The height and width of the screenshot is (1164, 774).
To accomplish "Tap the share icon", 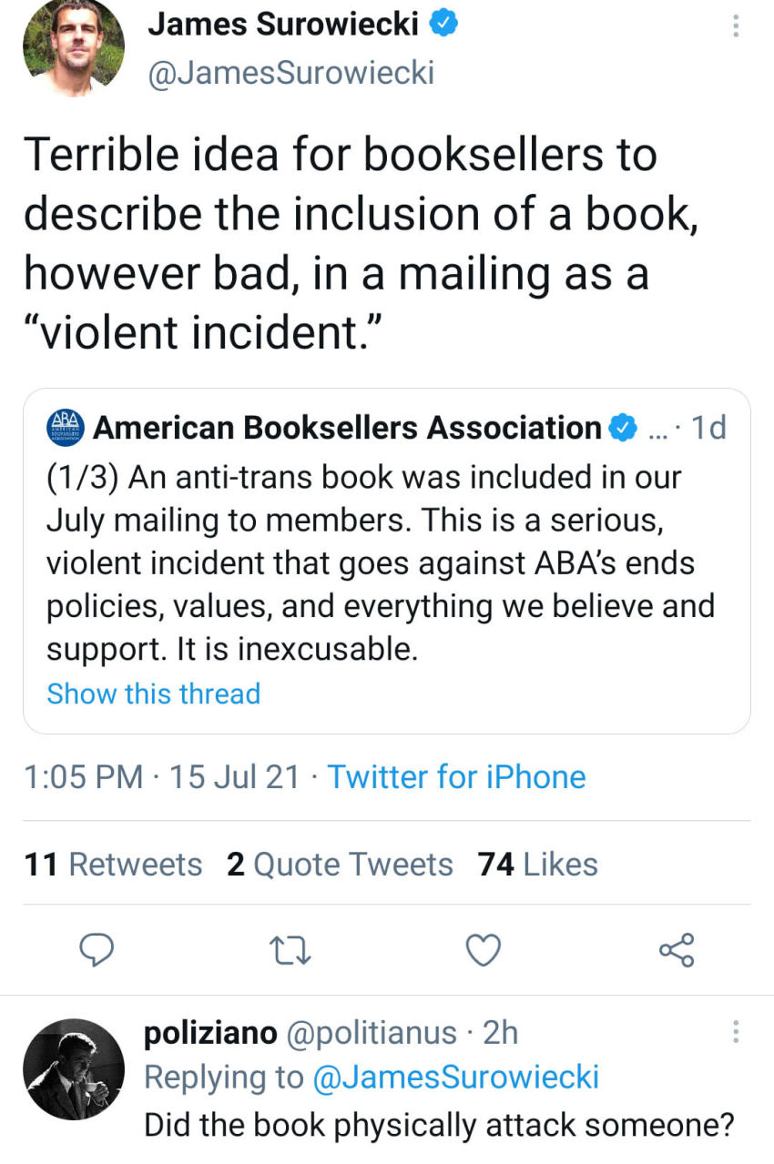I will coord(677,950).
